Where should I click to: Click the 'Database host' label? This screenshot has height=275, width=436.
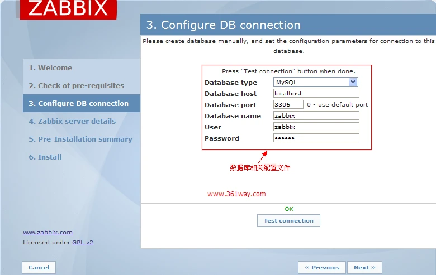[x=230, y=94]
